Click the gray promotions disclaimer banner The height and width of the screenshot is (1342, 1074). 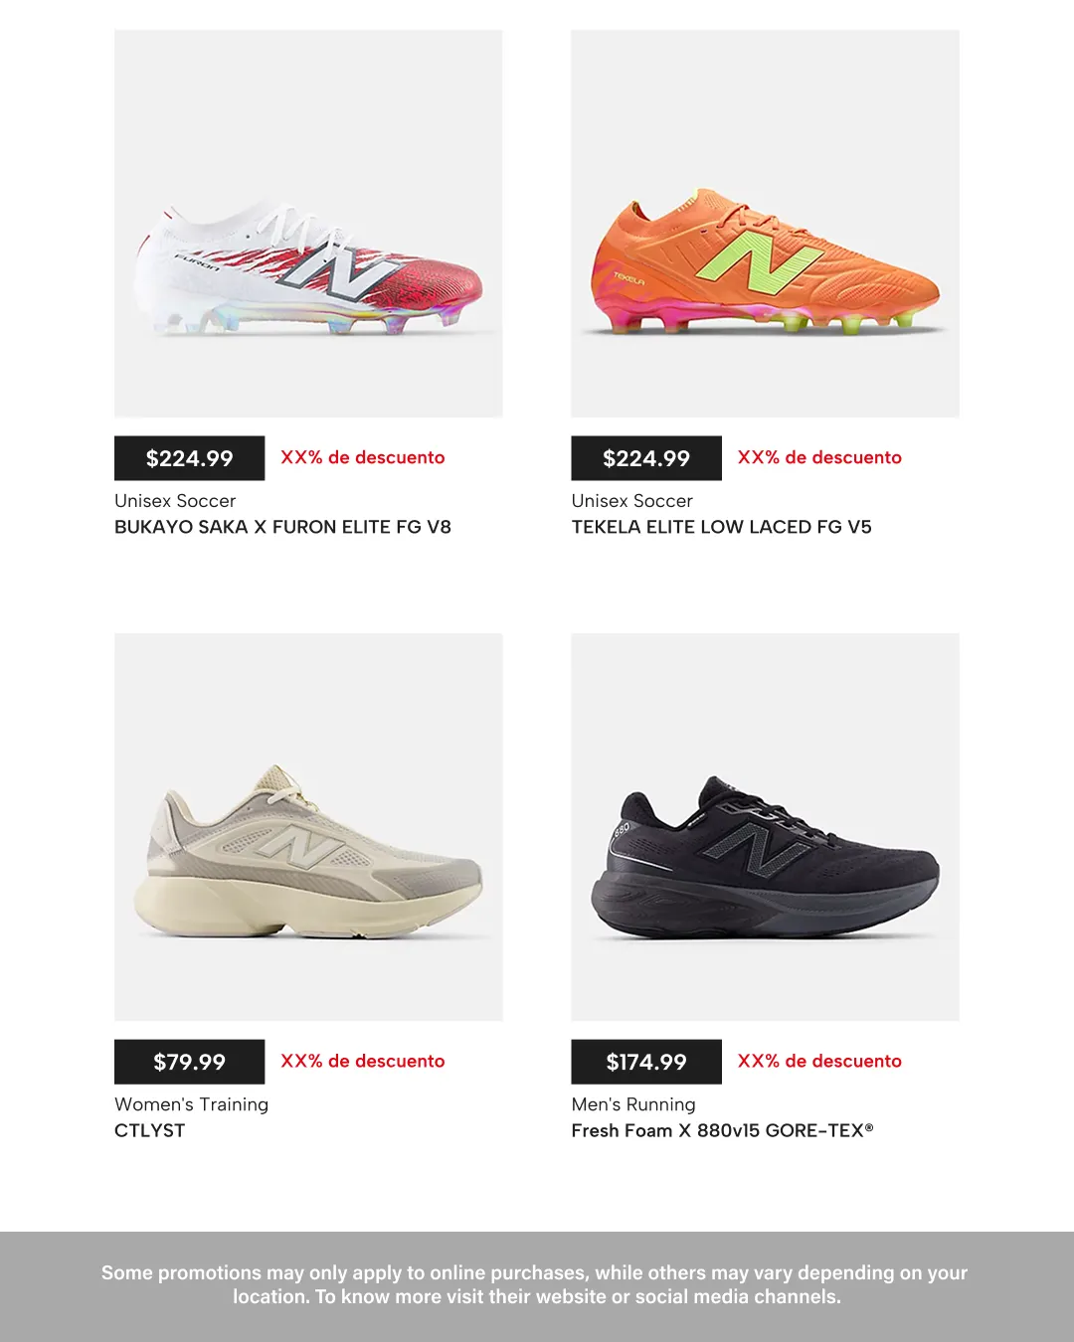[x=537, y=1286]
